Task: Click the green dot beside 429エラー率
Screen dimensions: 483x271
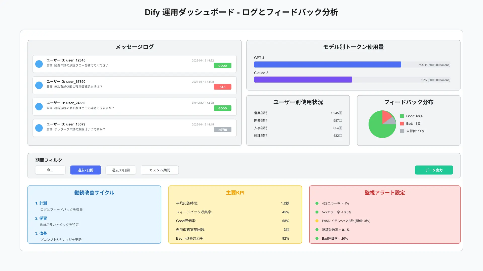Action: (x=317, y=203)
